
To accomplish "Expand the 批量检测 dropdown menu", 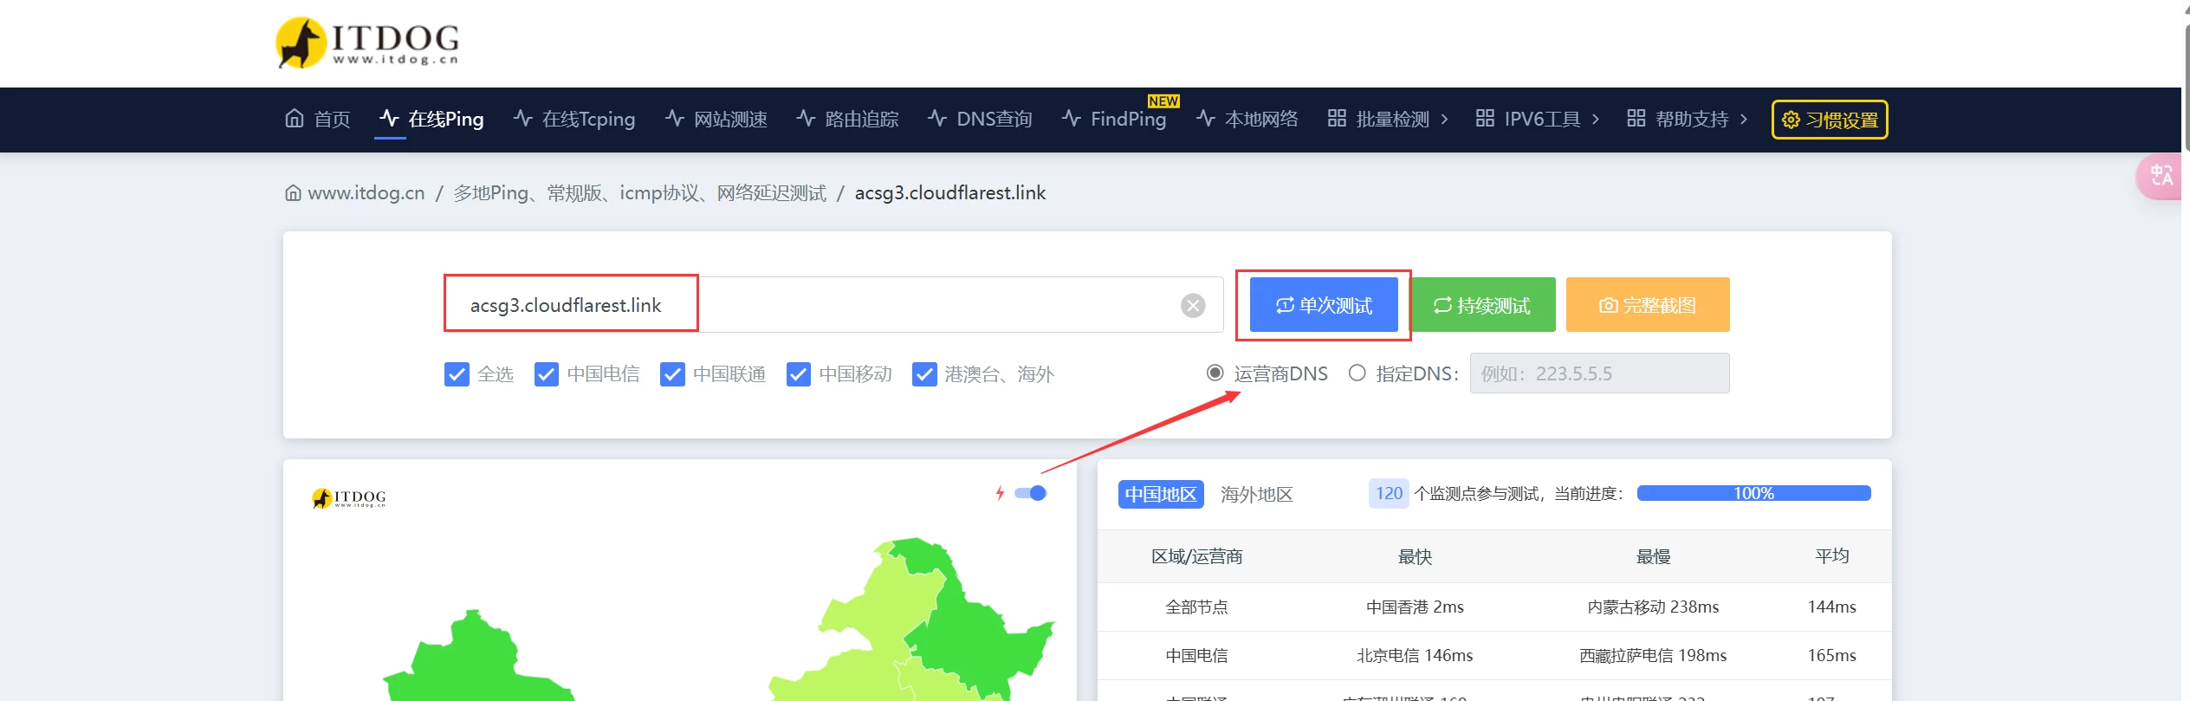I will (1388, 119).
